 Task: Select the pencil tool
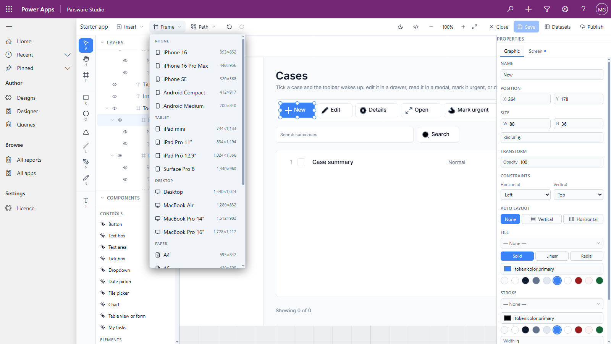86,179
